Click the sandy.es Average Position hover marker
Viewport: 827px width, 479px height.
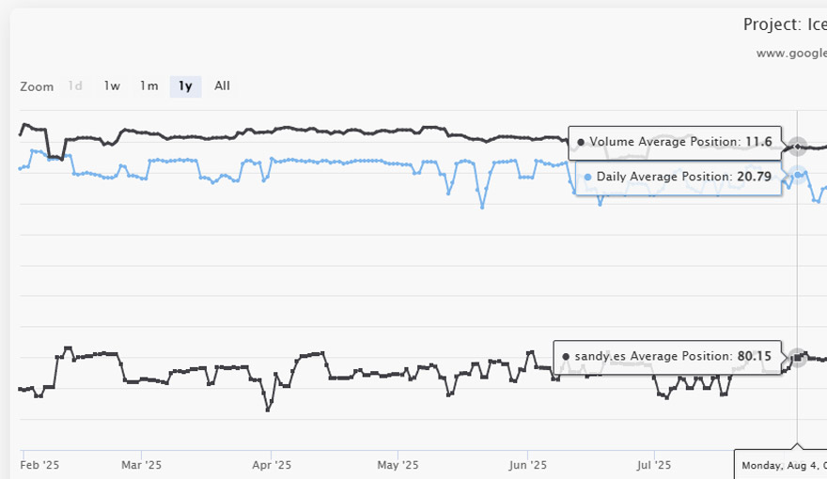point(797,357)
